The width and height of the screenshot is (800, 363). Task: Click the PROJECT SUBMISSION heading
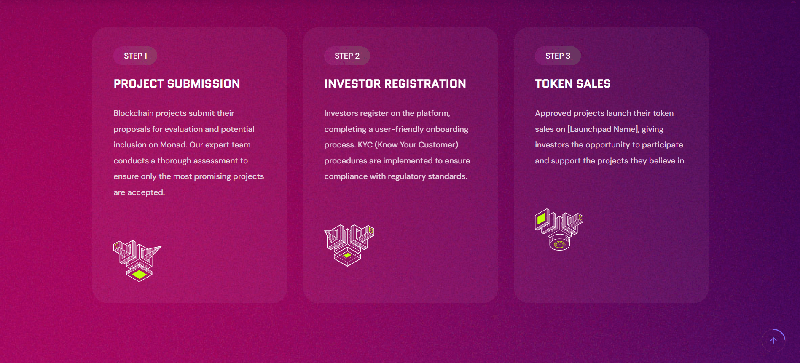[x=177, y=84]
